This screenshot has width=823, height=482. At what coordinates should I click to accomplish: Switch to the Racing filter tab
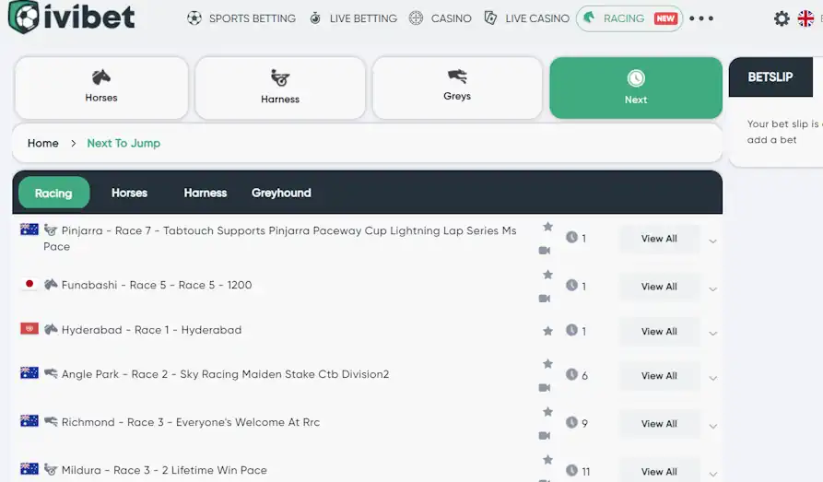53,193
